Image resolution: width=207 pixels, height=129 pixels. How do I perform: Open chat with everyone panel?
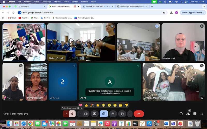click(195, 114)
